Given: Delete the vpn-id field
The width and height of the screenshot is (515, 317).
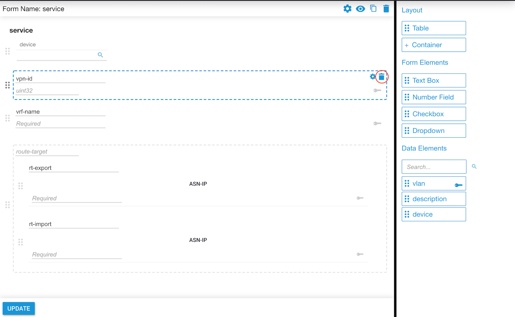Looking at the screenshot, I should click(x=381, y=77).
